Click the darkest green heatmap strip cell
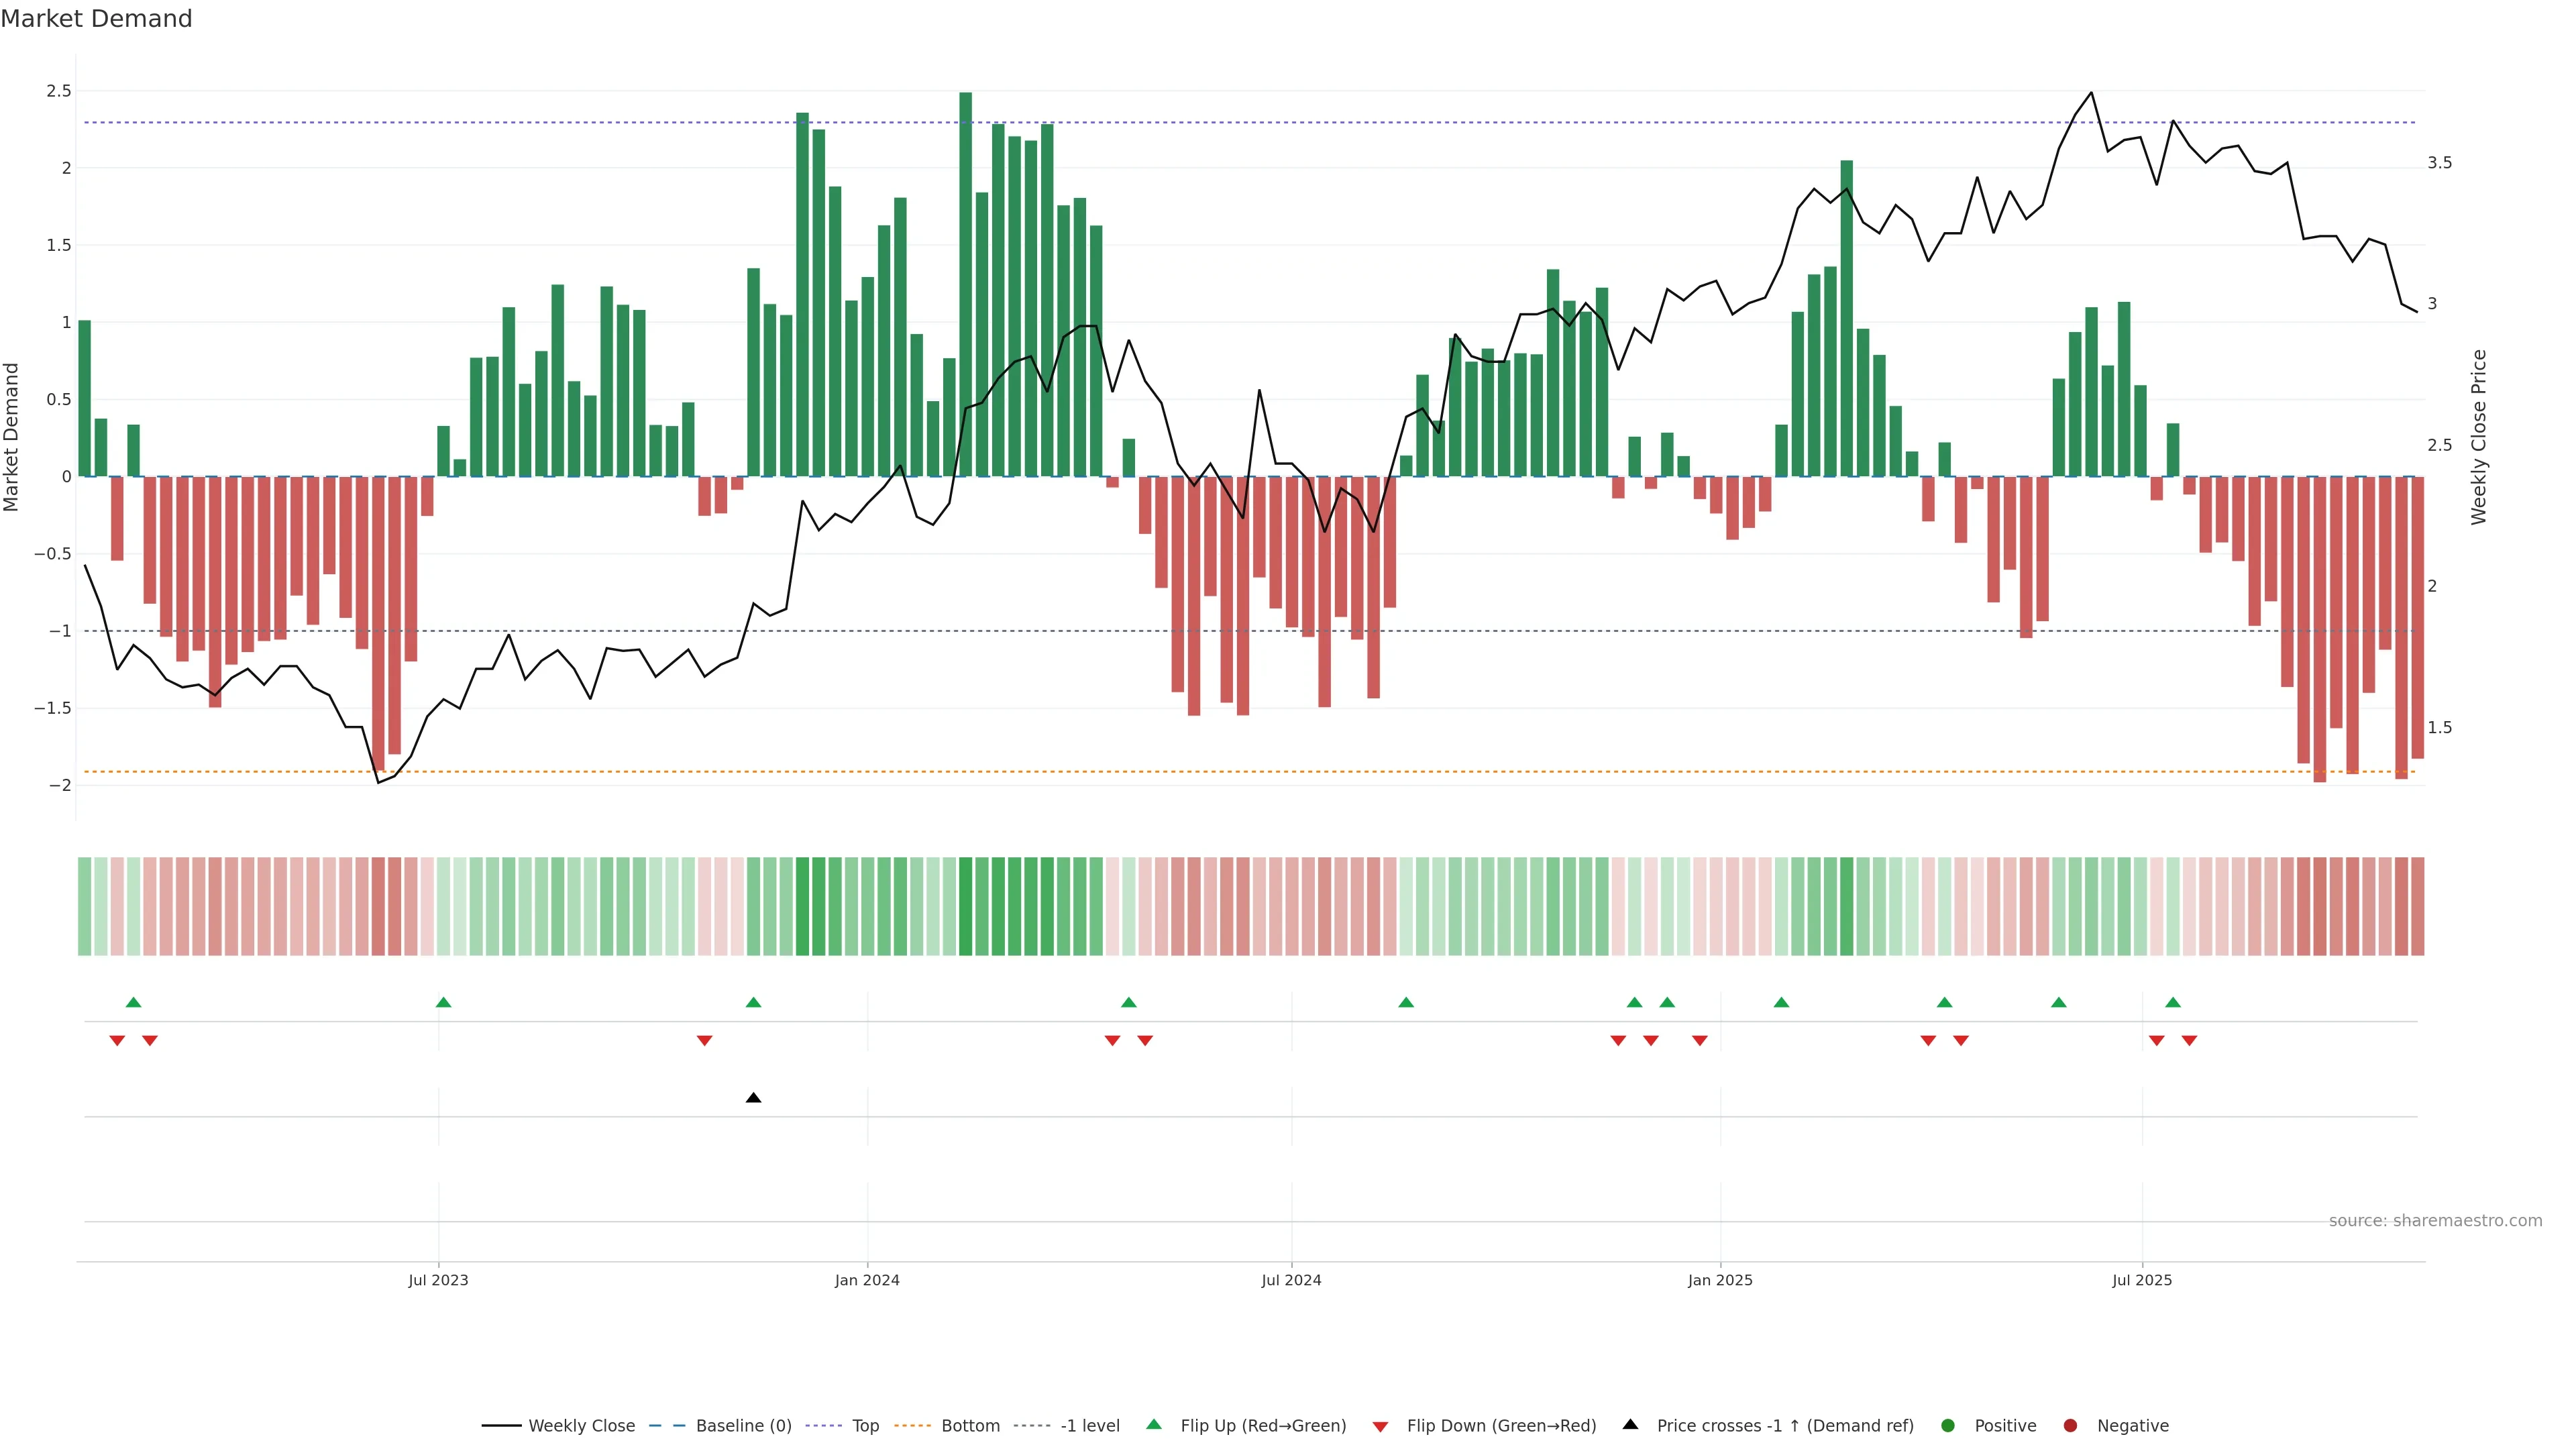The height and width of the screenshot is (1449, 2576). tap(965, 906)
